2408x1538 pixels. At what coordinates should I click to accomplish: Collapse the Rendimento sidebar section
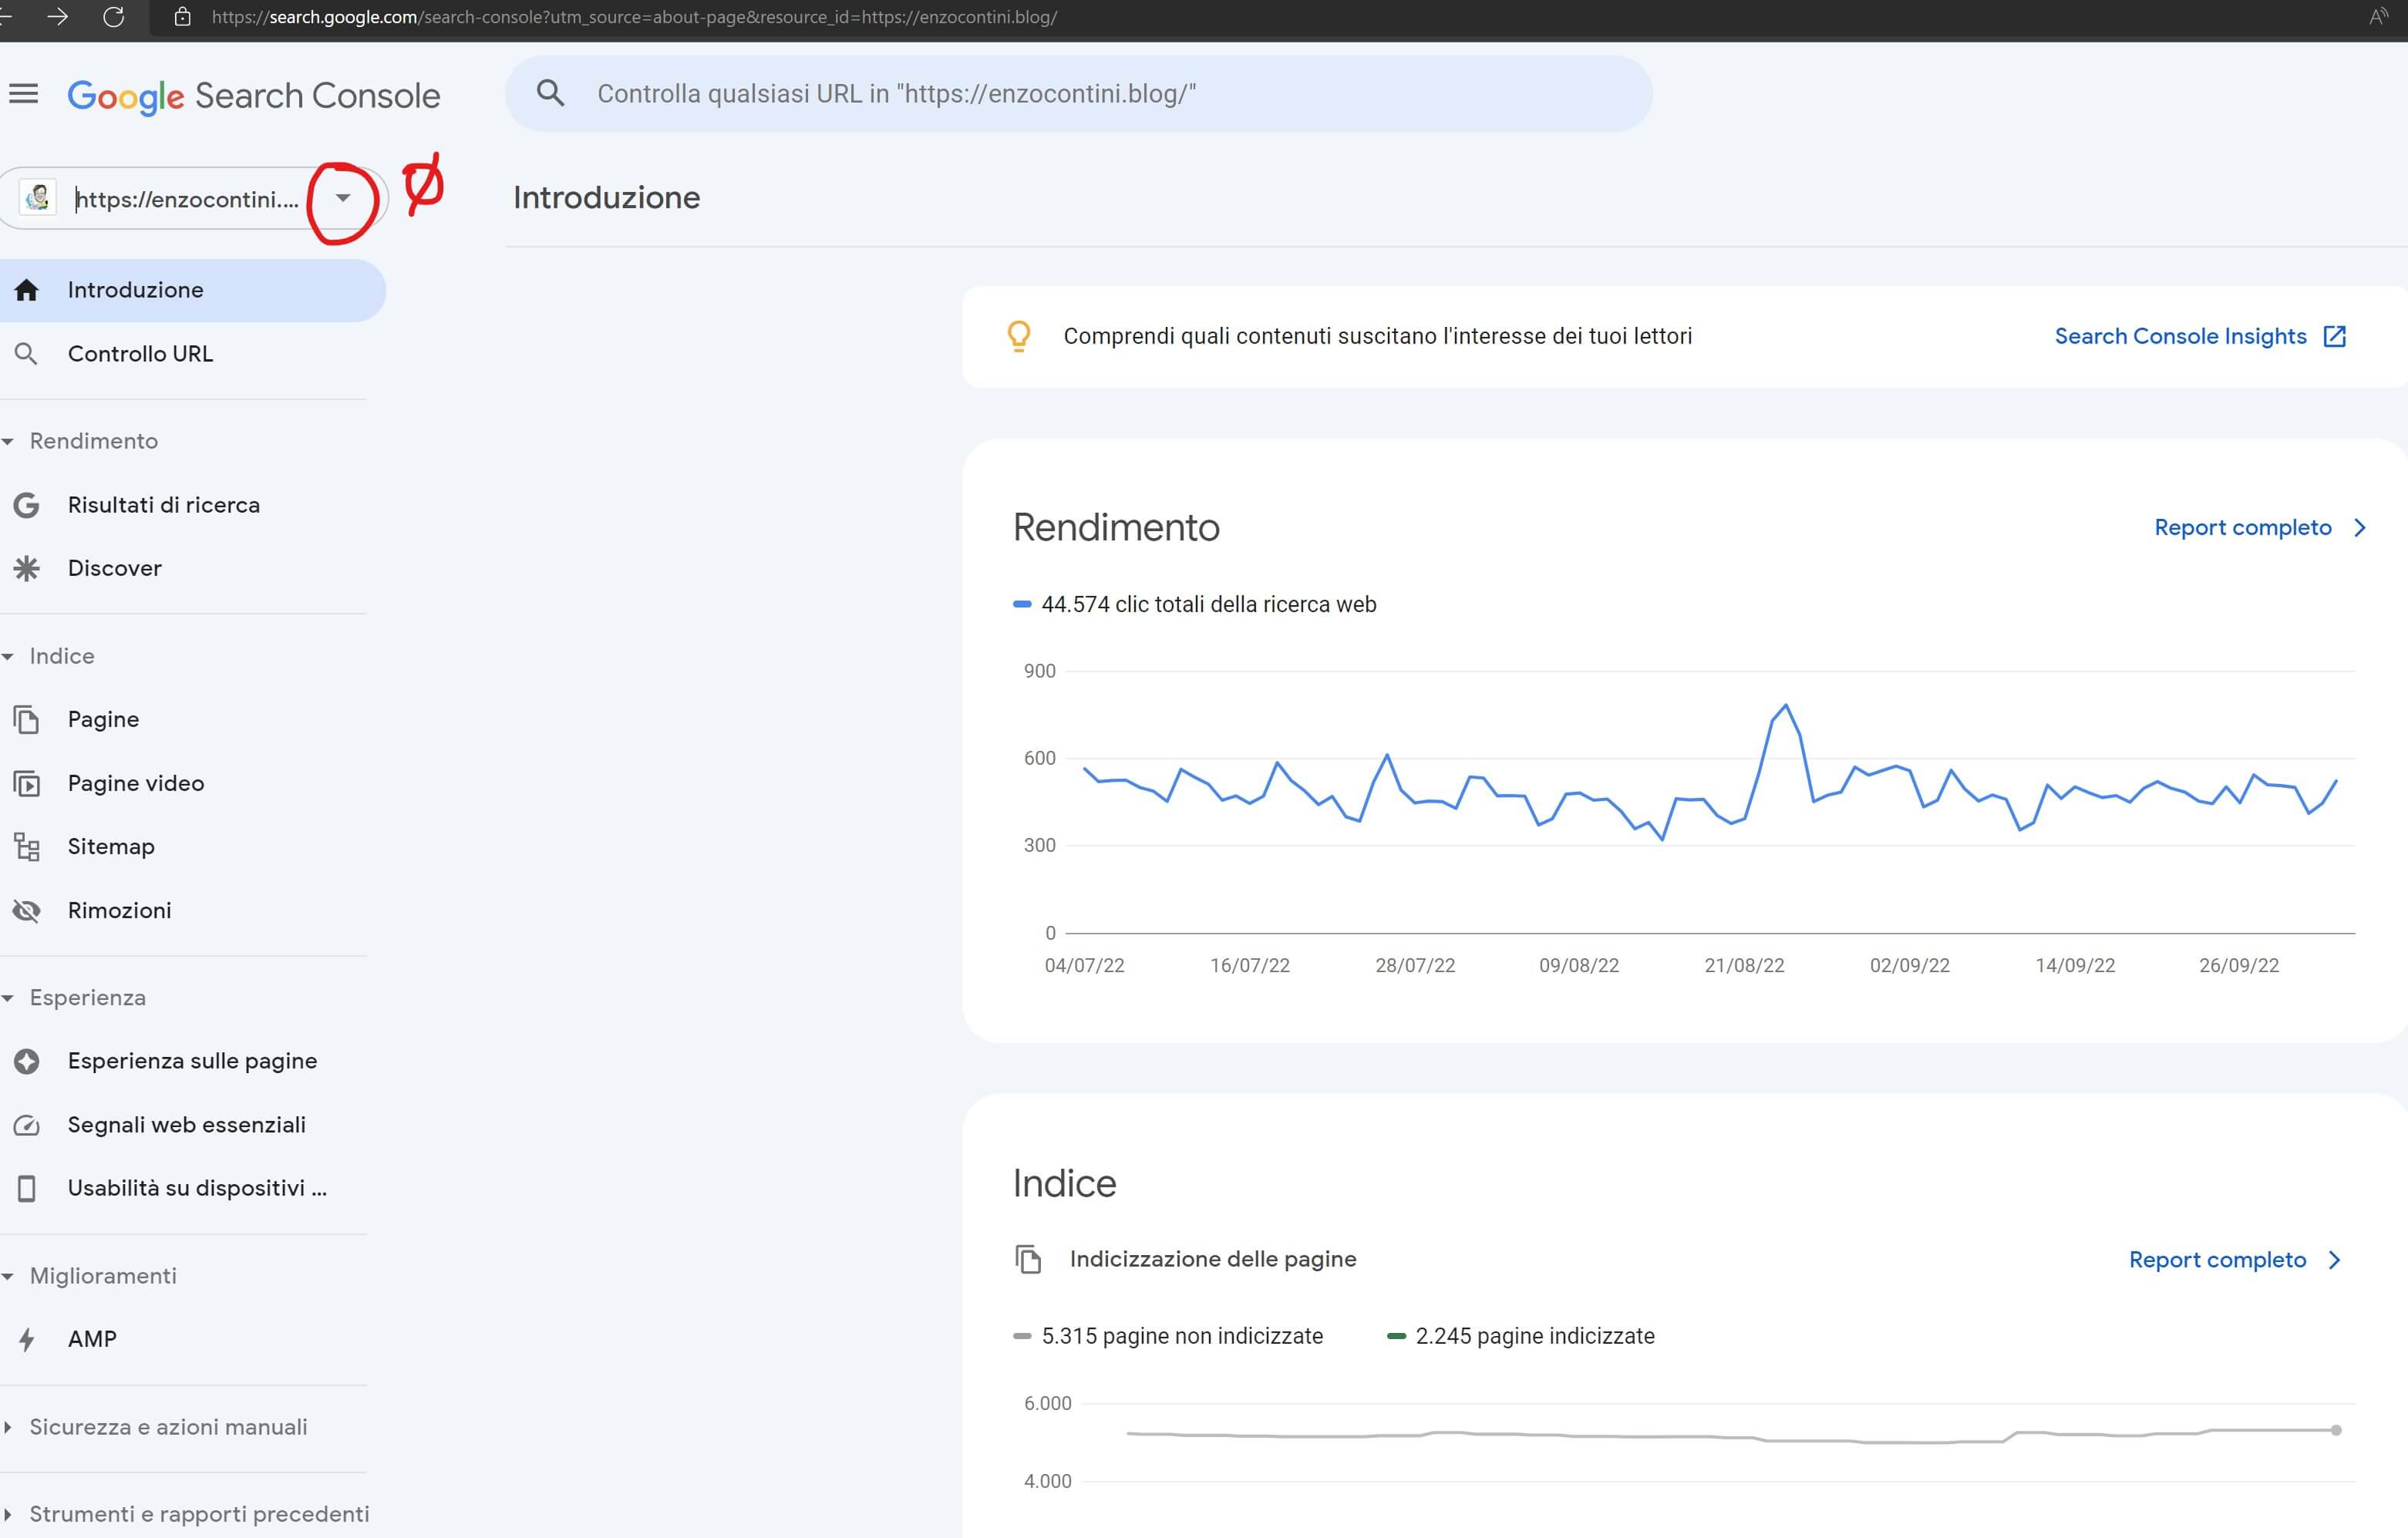point(8,441)
